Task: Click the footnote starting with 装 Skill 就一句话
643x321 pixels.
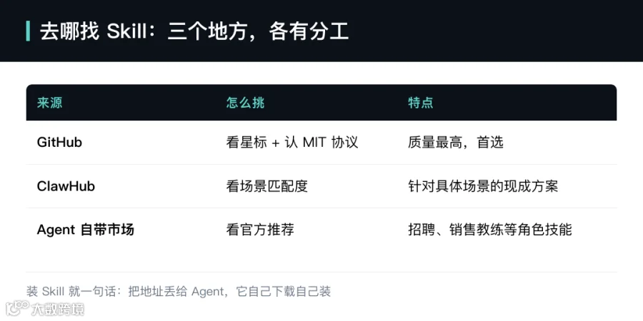Action: click(179, 292)
